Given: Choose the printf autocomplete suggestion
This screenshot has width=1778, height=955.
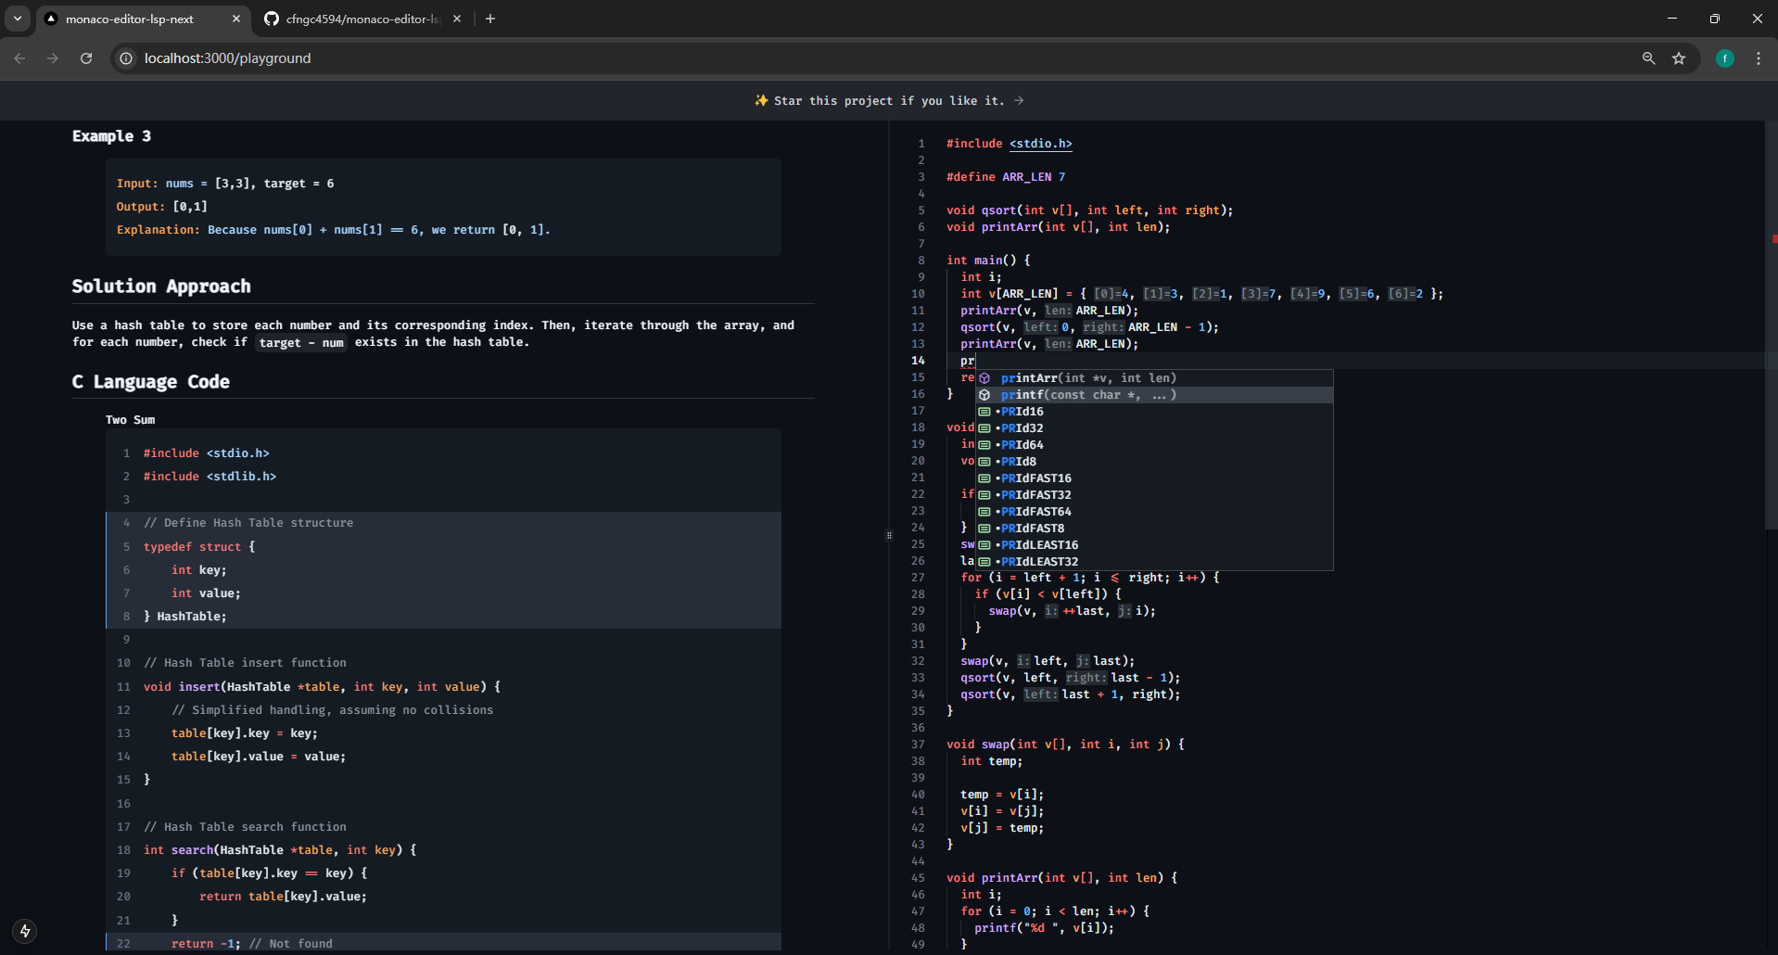Looking at the screenshot, I should coord(1087,395).
